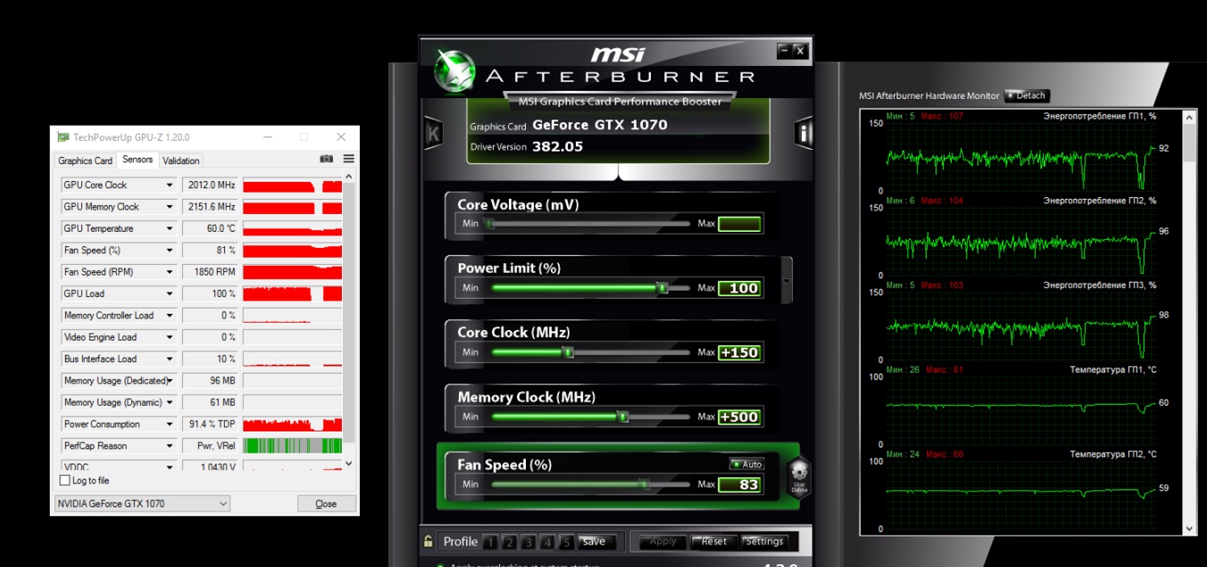Reset overclock settings in Afterburner
The image size is (1207, 567).
pyautogui.click(x=714, y=542)
